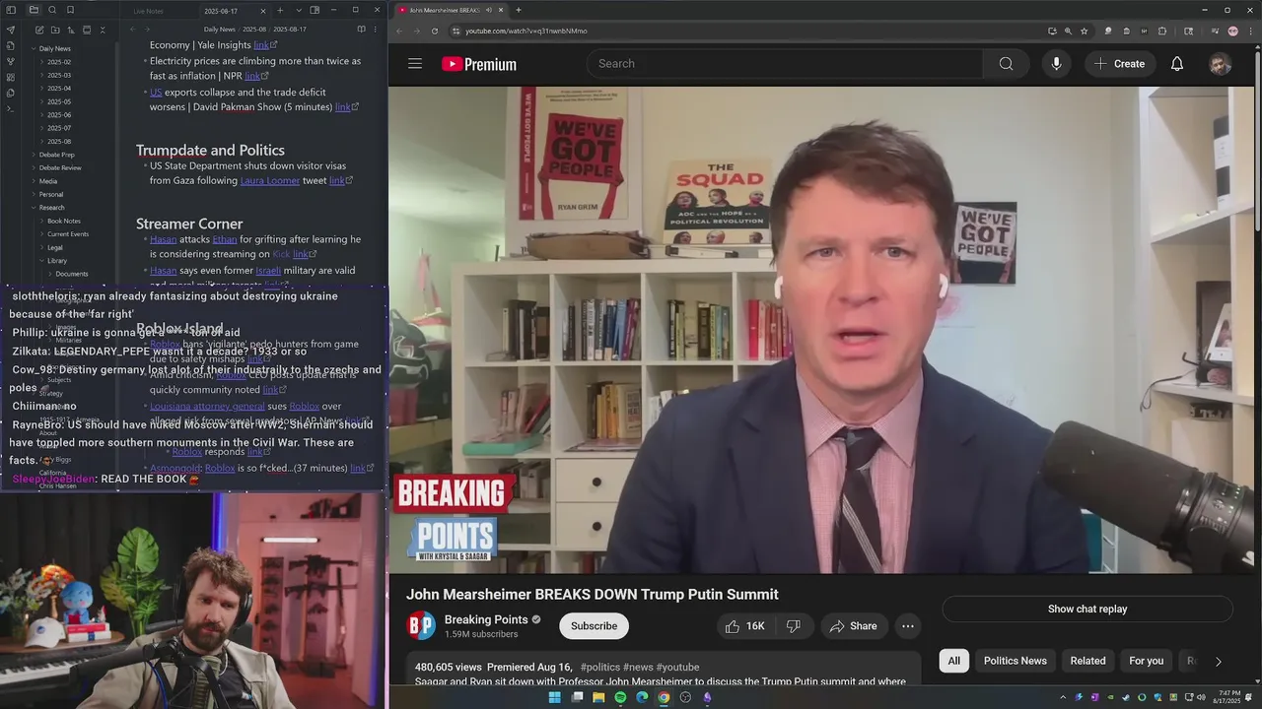Open Obsidian search panel icon
The width and height of the screenshot is (1262, 709).
point(52,10)
